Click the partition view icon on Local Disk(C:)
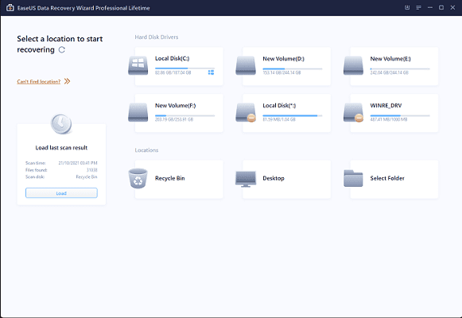The width and height of the screenshot is (462, 318). coord(211,72)
